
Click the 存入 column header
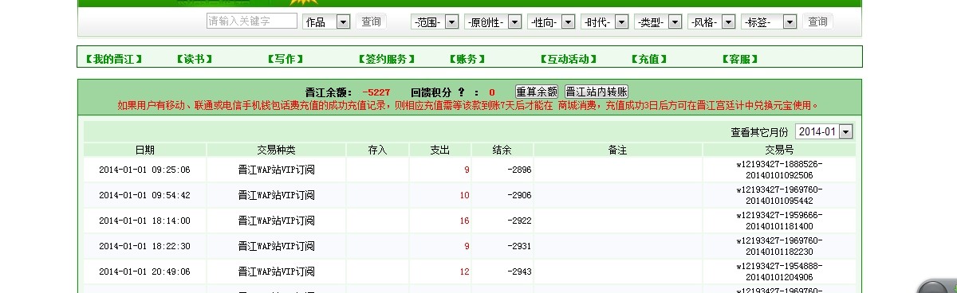(x=377, y=150)
